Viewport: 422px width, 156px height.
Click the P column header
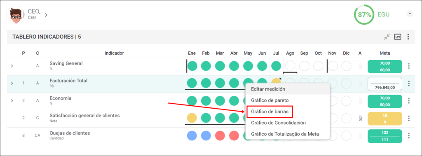[23, 53]
